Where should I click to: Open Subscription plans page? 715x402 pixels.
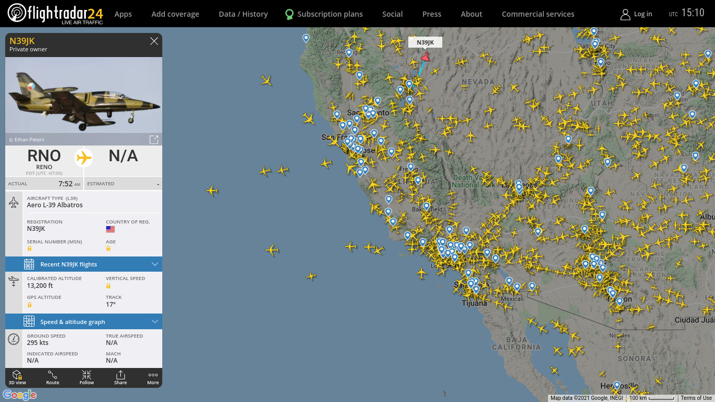330,14
